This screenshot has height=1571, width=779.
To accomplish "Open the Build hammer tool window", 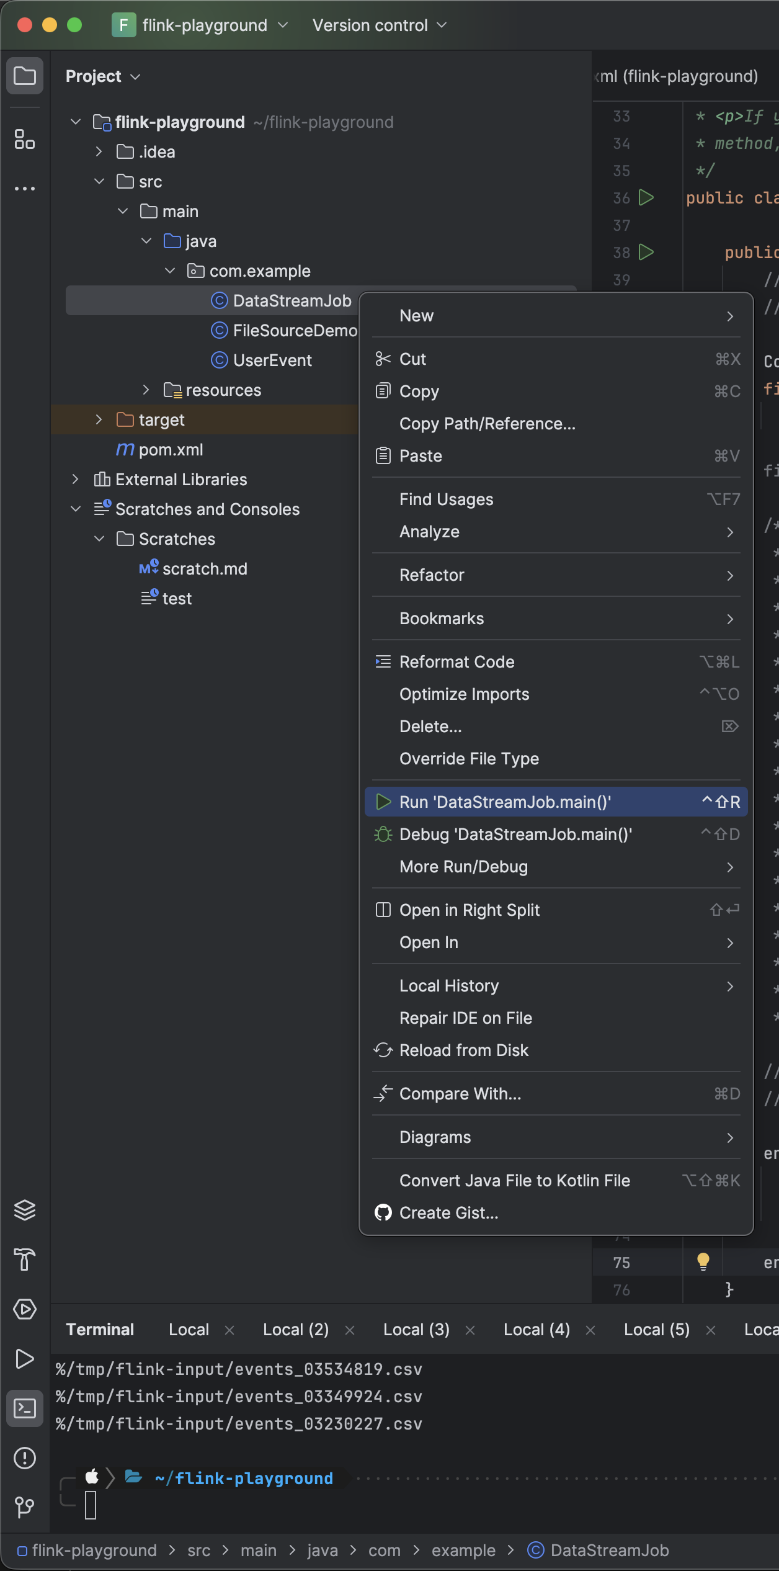I will pyautogui.click(x=25, y=1260).
